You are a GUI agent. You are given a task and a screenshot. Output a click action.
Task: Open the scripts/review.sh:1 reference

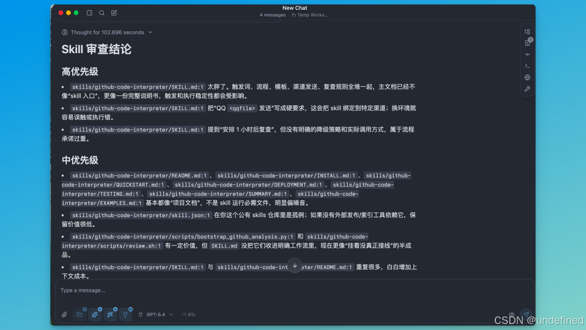[x=112, y=246]
